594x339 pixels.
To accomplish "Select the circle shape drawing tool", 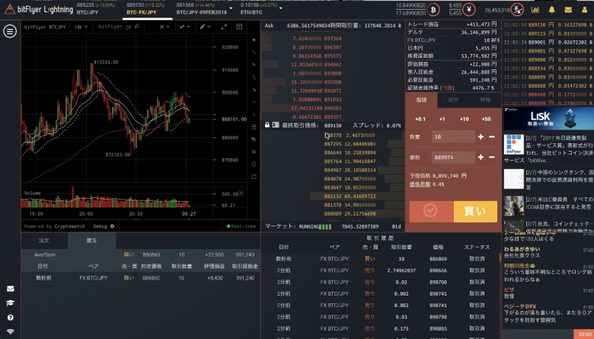I will 254,165.
